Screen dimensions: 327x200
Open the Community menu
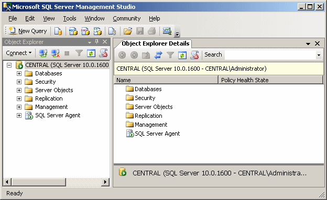(x=127, y=18)
